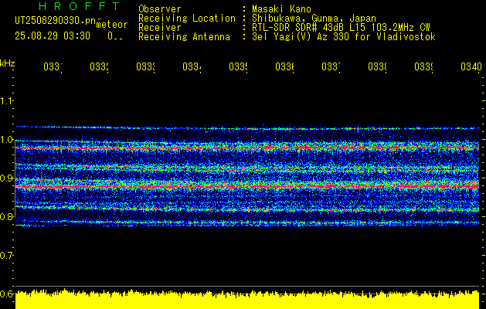Click the 0332 time marker

coord(99,67)
